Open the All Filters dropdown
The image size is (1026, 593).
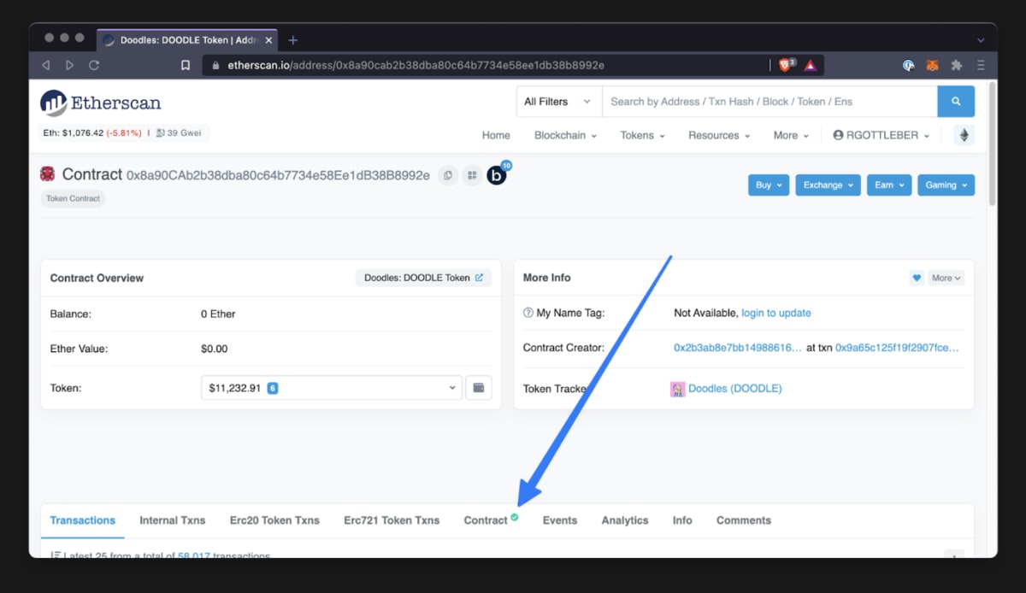coord(559,102)
